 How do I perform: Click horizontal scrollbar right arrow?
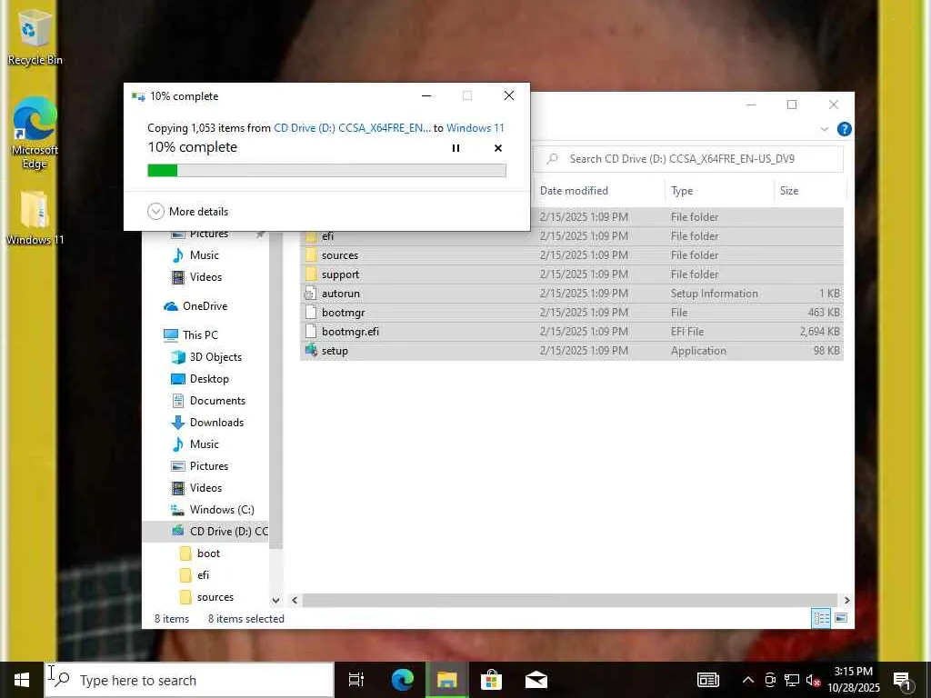click(846, 600)
